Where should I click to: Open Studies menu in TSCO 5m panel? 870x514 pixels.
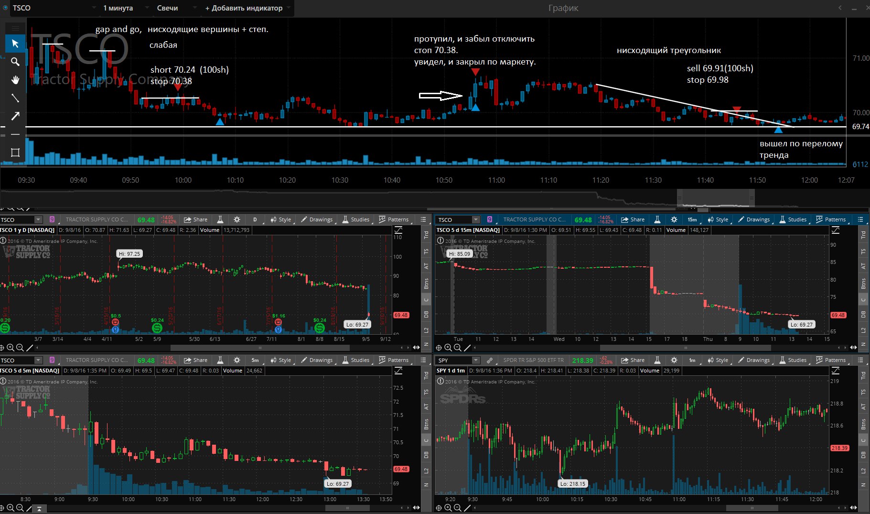click(355, 360)
